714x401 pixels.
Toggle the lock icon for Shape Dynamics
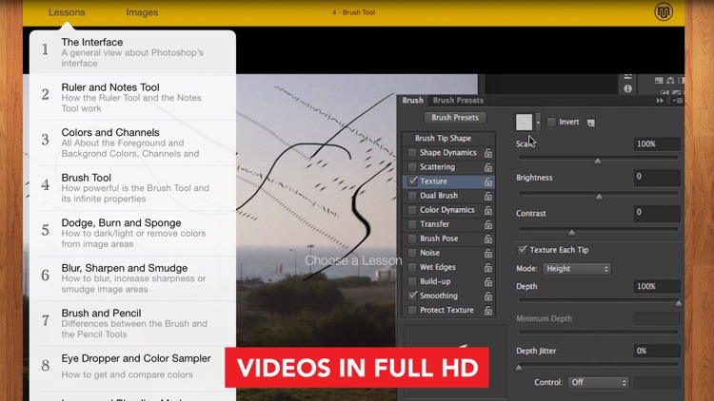pos(488,153)
